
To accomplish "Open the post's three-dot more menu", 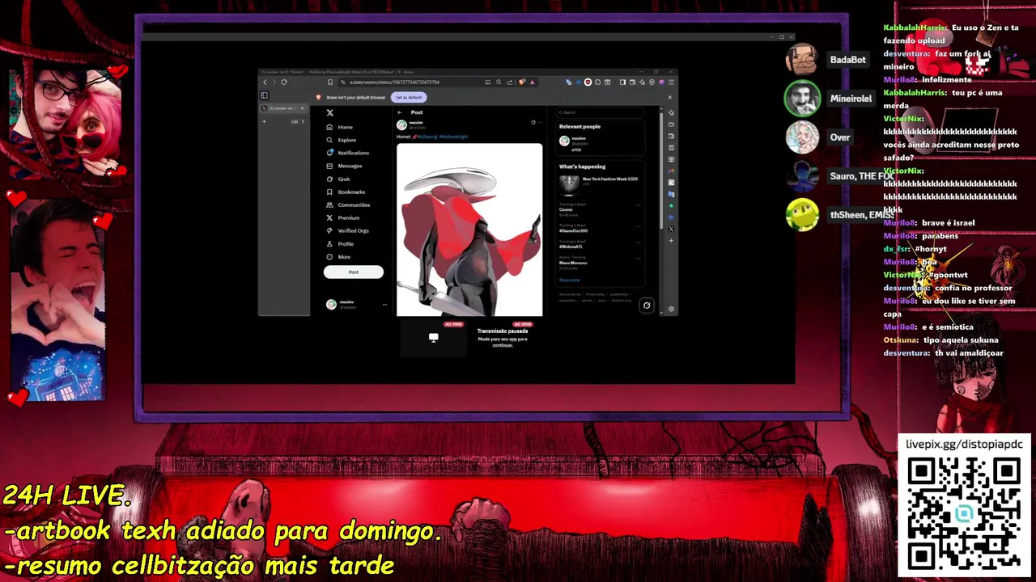I will 540,122.
